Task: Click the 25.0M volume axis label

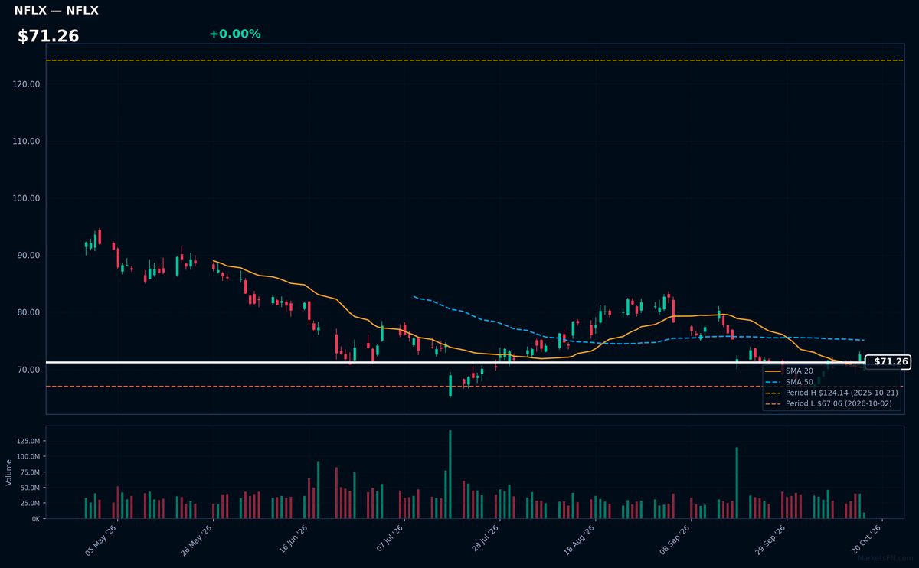Action: pos(31,503)
